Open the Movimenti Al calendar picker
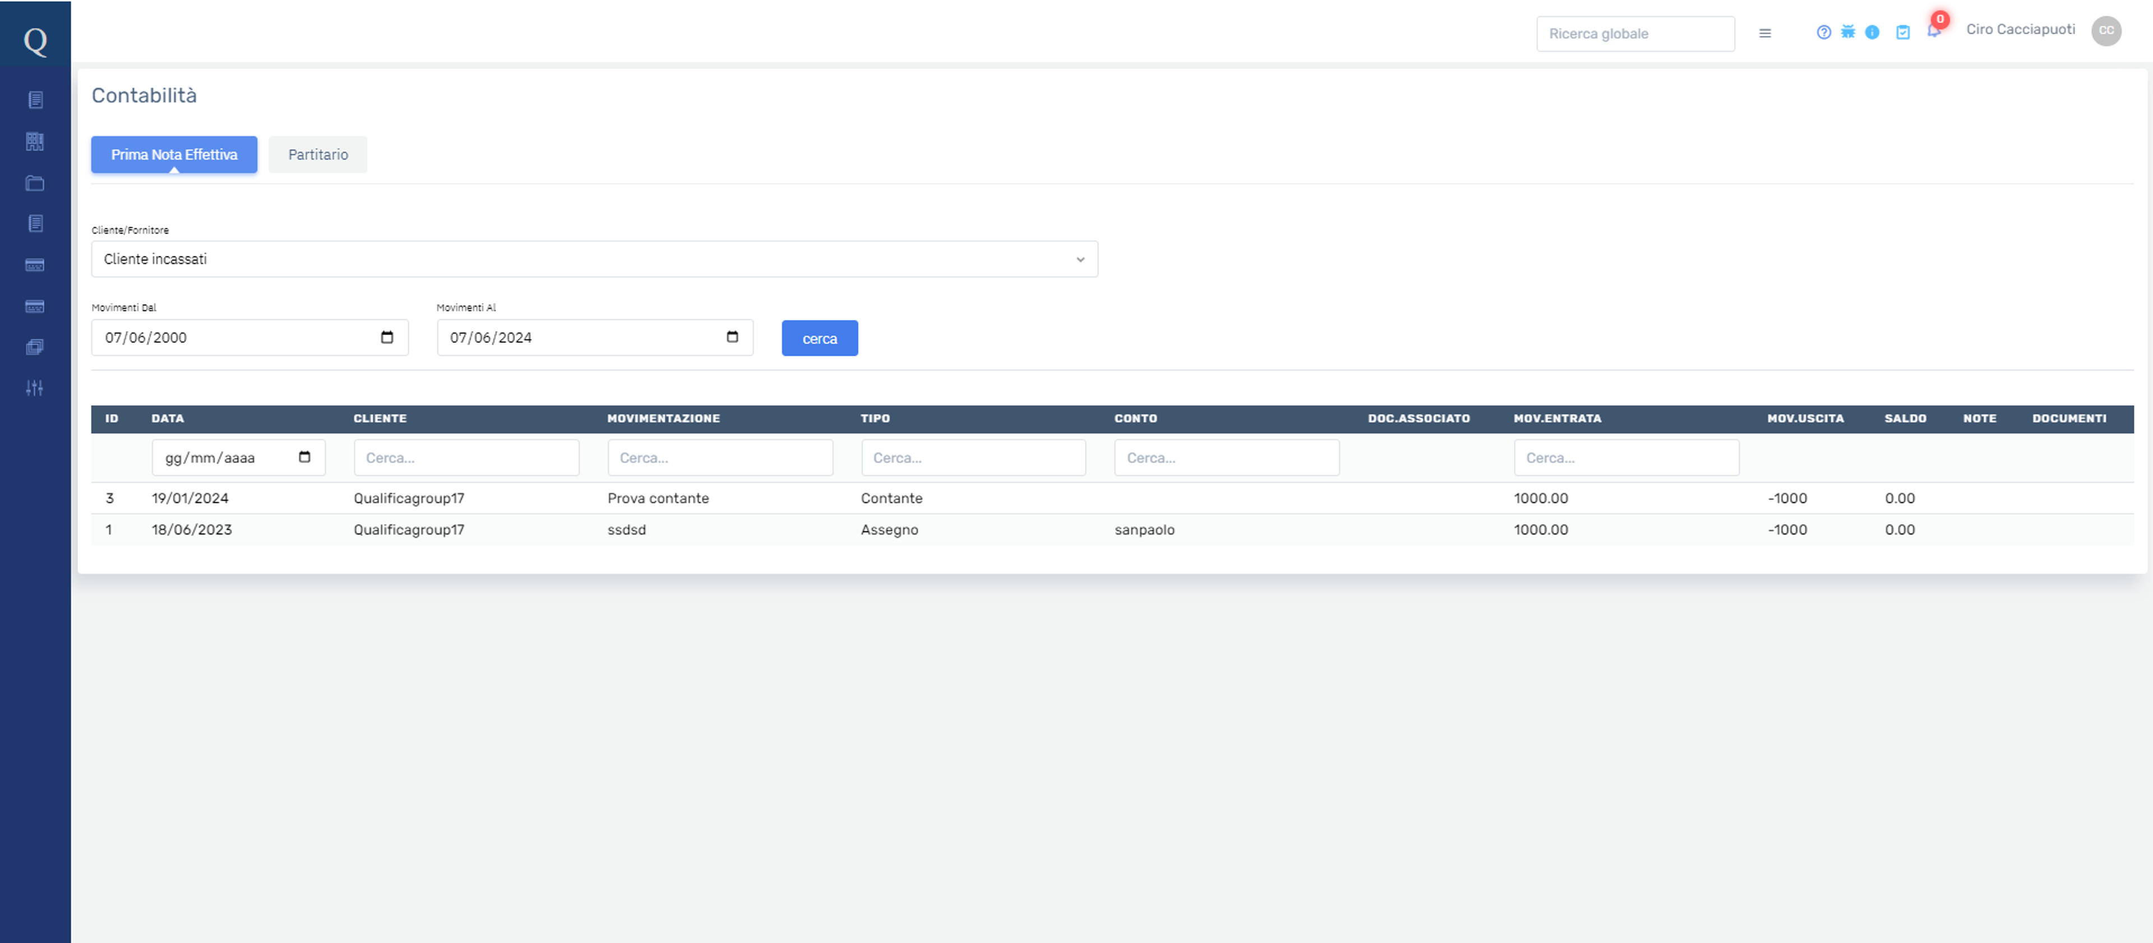 point(732,337)
